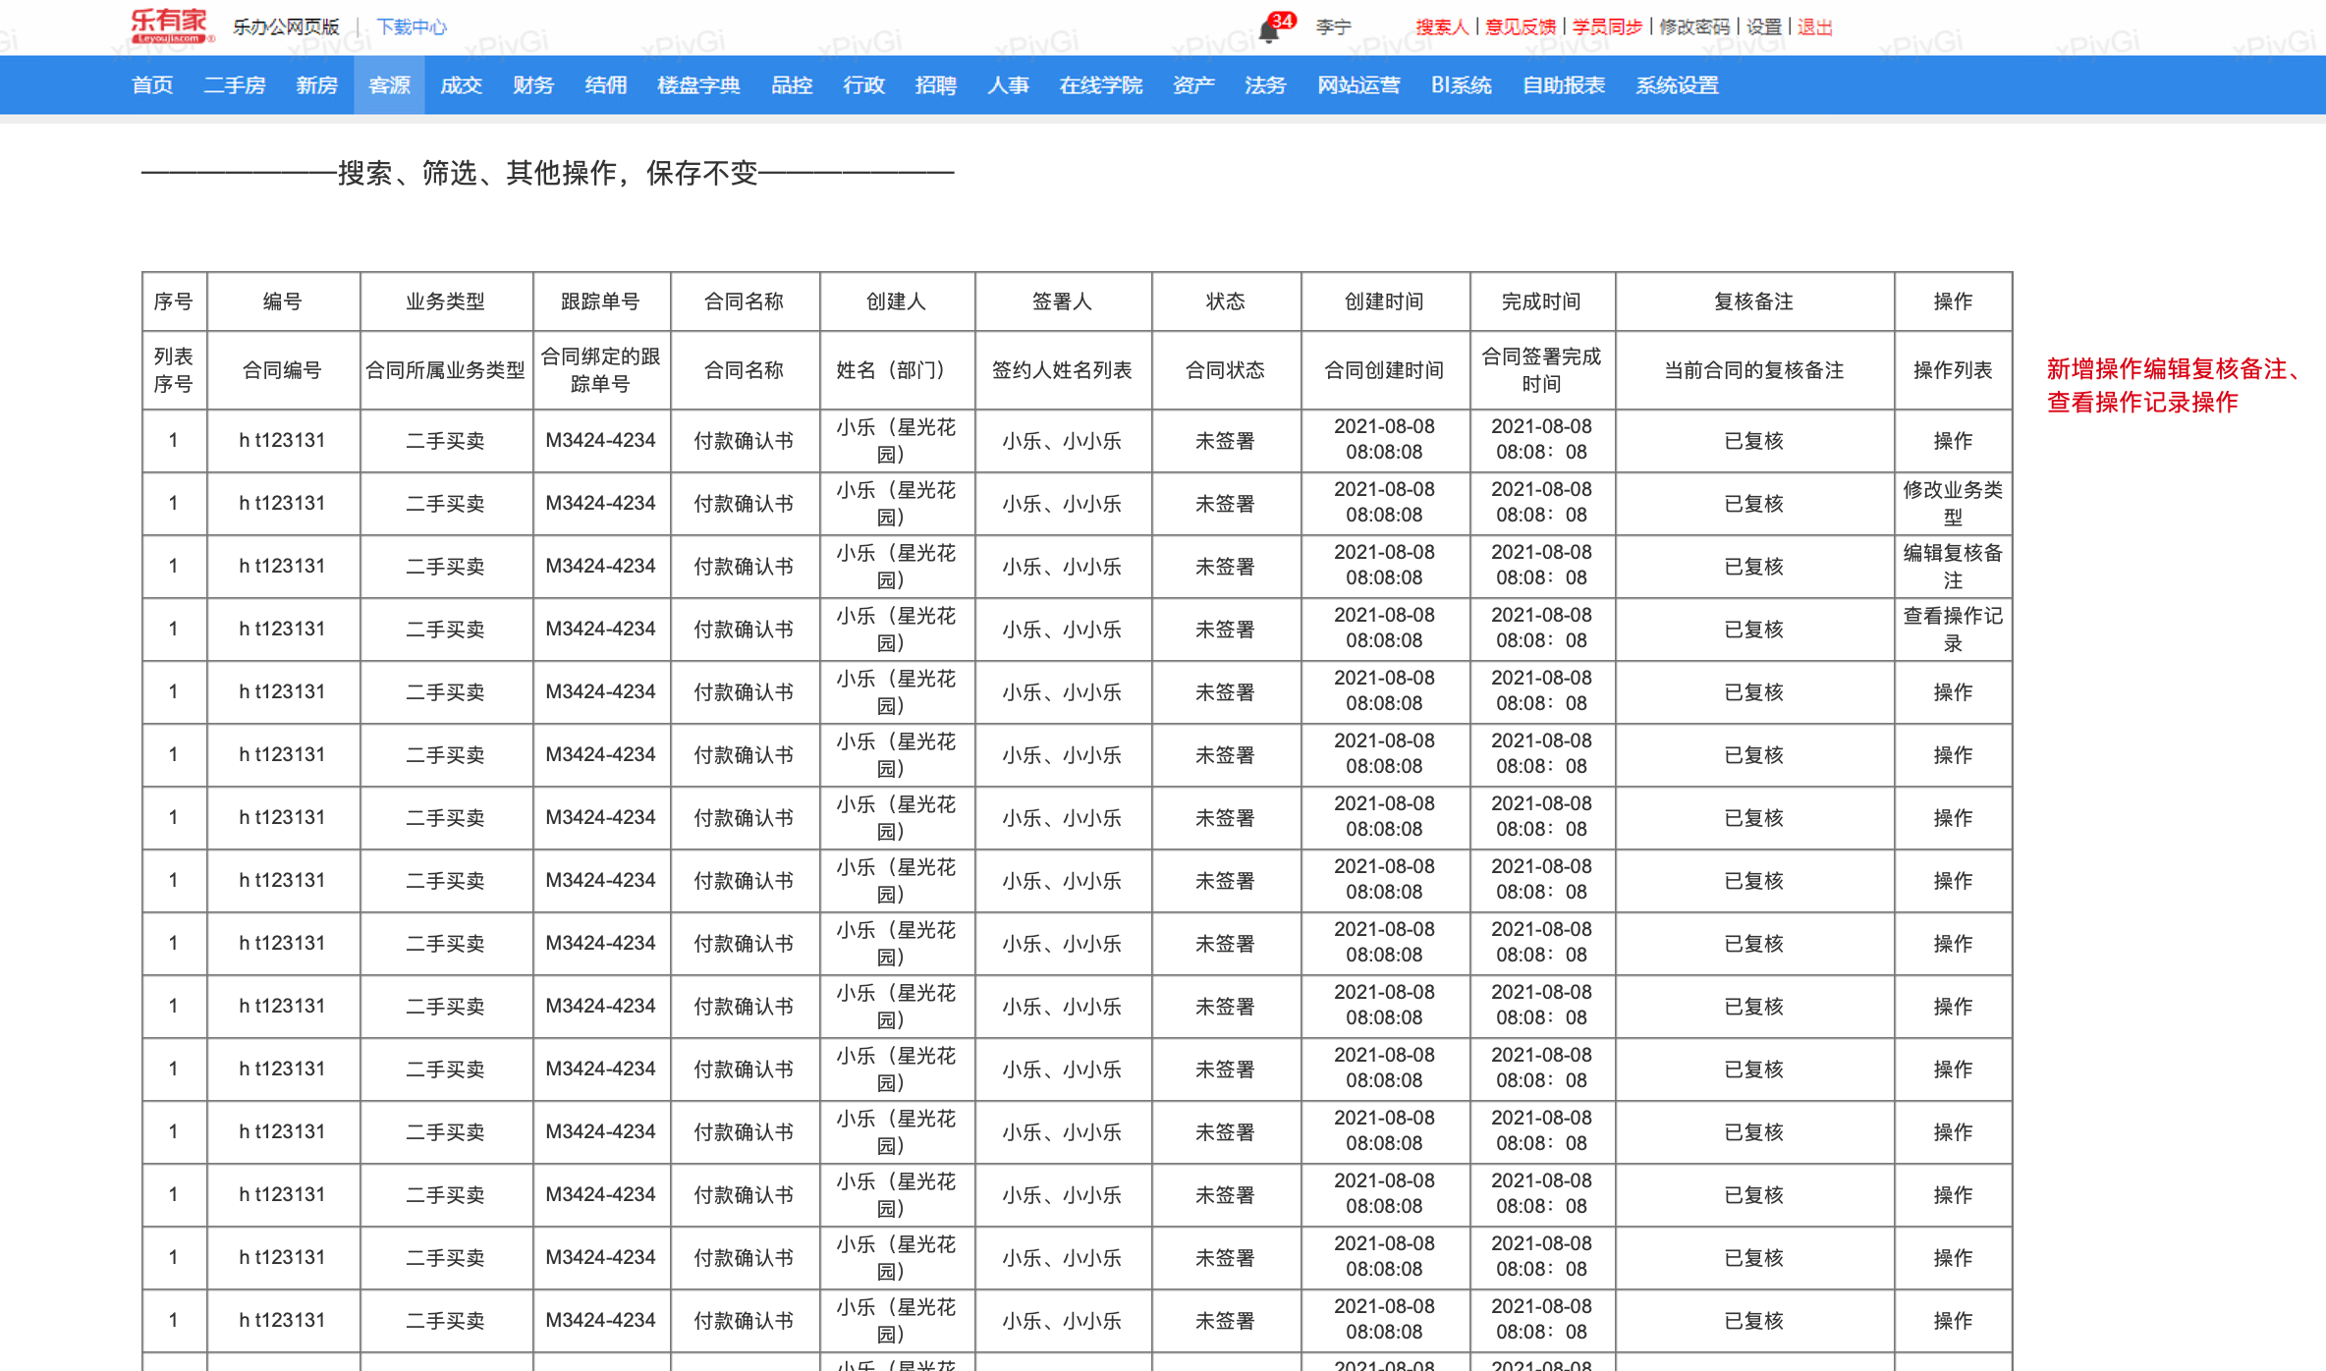Click the 搜索人 link
The width and height of the screenshot is (2326, 1371).
click(x=1441, y=27)
